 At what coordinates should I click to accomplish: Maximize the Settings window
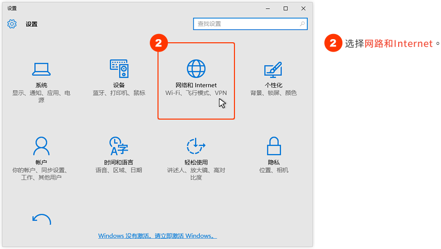pyautogui.click(x=286, y=8)
